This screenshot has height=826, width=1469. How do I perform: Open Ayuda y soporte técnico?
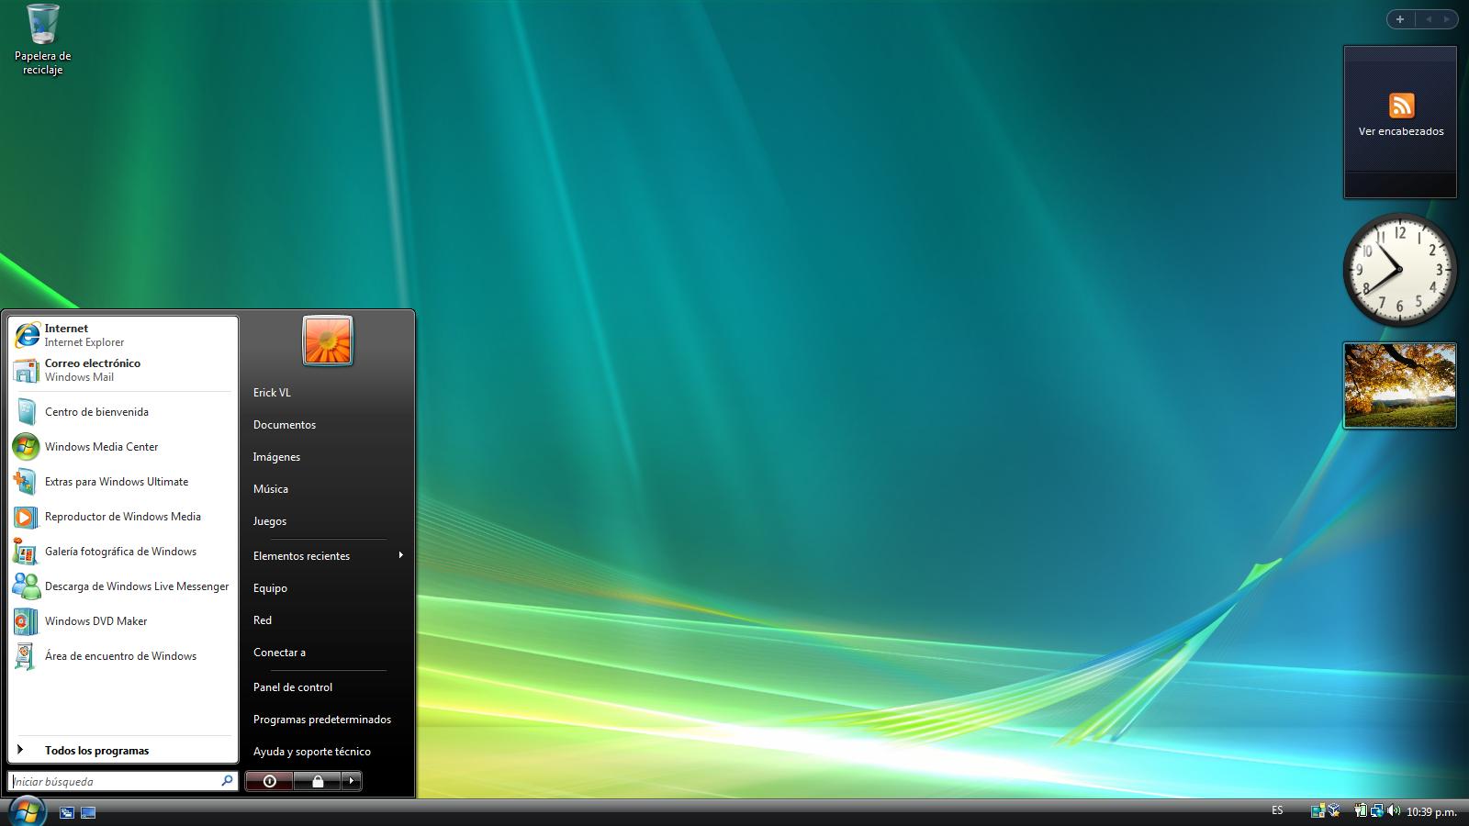point(312,751)
